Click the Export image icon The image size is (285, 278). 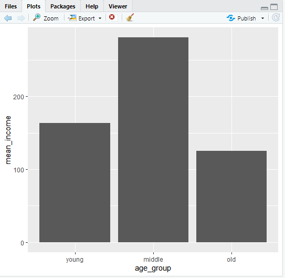coord(72,18)
